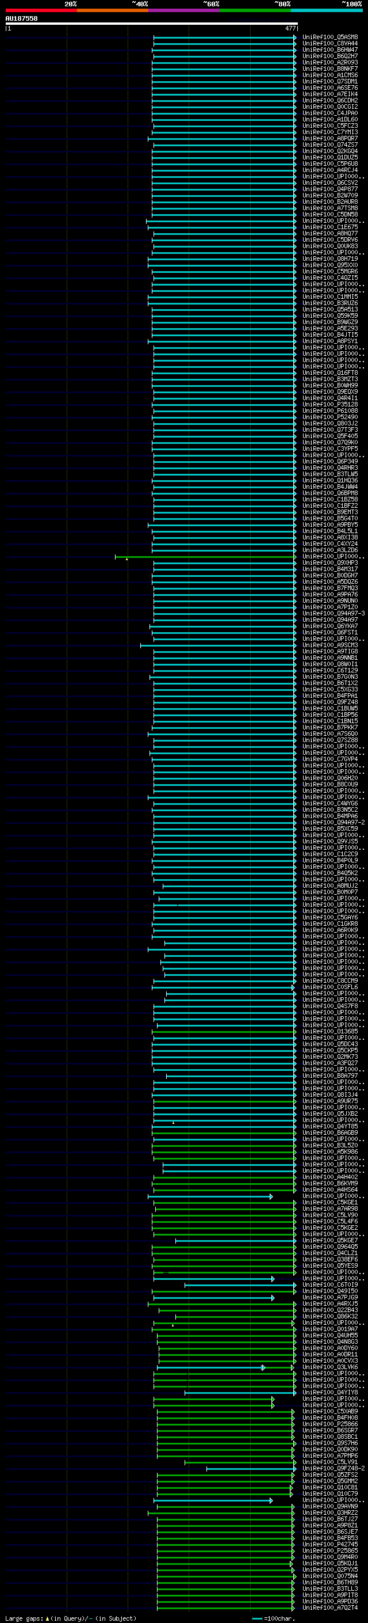Click hit label UniRef100_Q7SZ88
The image size is (368, 1623).
pyautogui.click(x=330, y=740)
